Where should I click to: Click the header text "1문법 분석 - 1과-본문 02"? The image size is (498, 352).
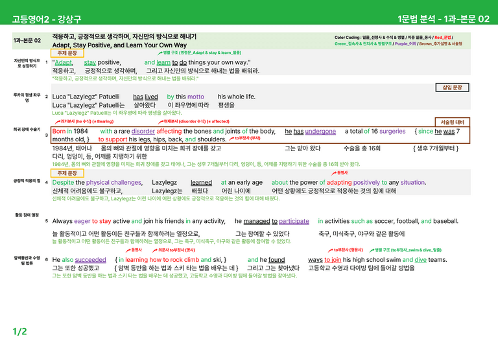(444, 19)
